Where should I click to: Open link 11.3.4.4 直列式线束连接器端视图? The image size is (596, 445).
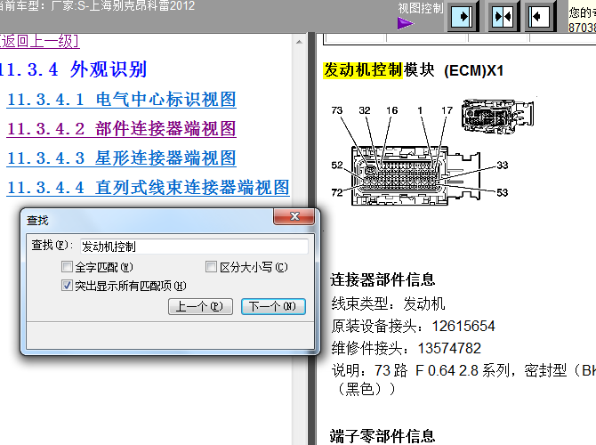tap(149, 188)
